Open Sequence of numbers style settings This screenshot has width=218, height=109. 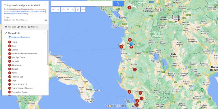pos(20,37)
